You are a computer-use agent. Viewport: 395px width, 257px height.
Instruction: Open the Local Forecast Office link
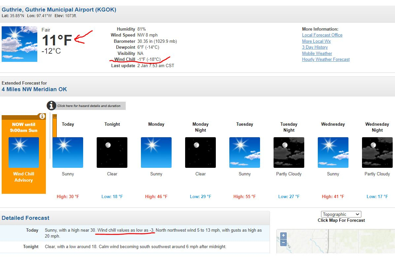(322, 35)
